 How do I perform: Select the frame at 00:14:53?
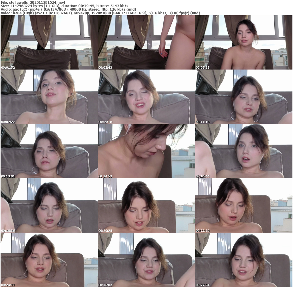146,151
